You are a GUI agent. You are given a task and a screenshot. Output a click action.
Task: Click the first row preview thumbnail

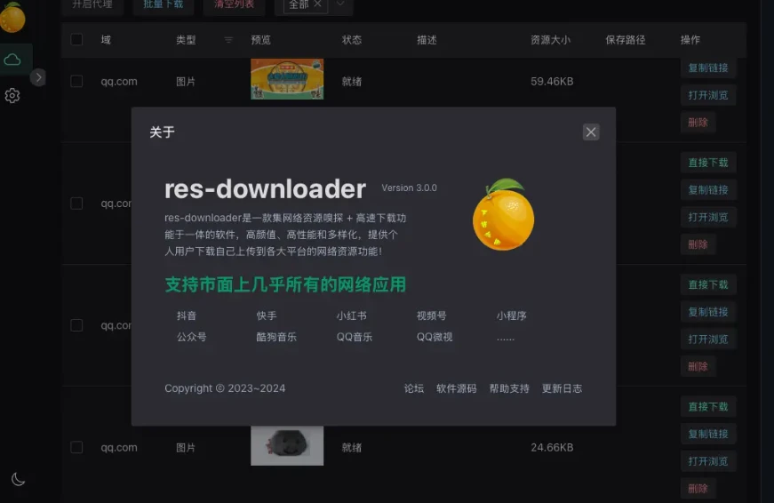(x=287, y=79)
